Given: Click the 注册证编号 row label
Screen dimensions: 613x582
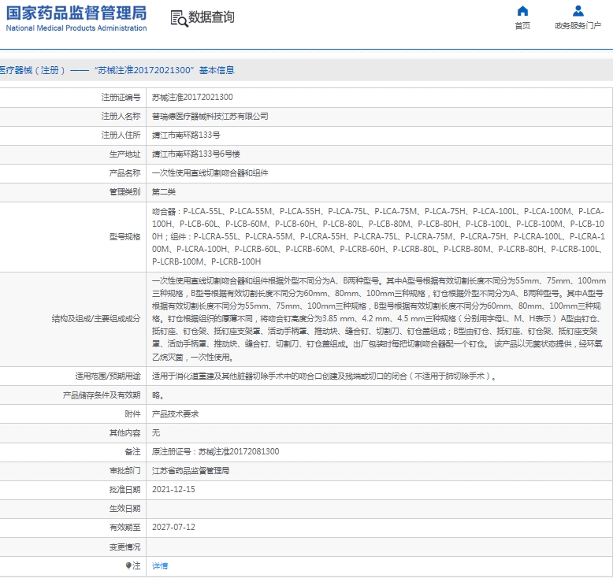Looking at the screenshot, I should (x=121, y=98).
